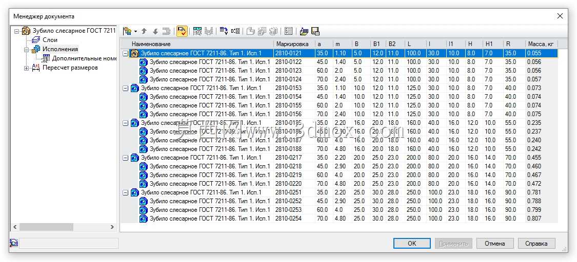Click the move up arrow icon
This screenshot has width=577, height=262.
tap(144, 32)
